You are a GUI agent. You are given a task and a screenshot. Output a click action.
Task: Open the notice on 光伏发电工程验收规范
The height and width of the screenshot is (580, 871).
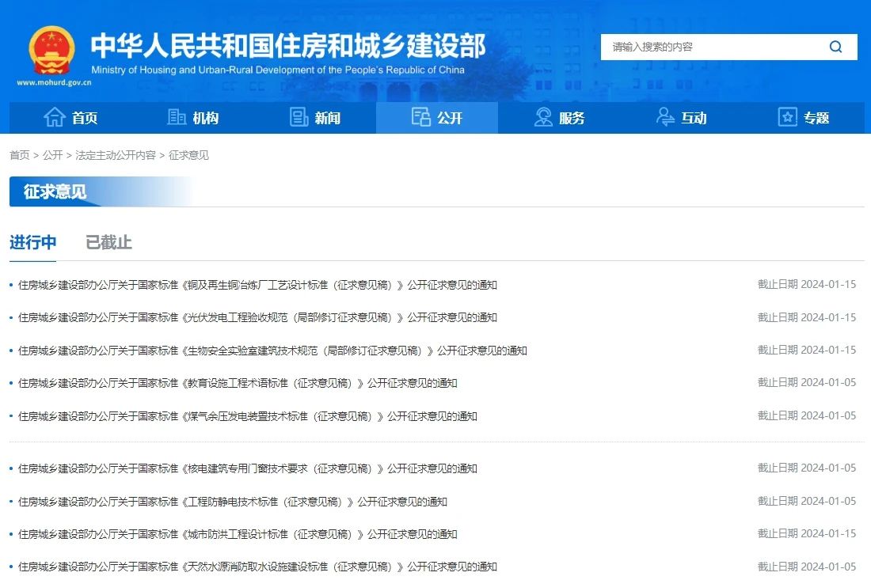[x=258, y=317]
